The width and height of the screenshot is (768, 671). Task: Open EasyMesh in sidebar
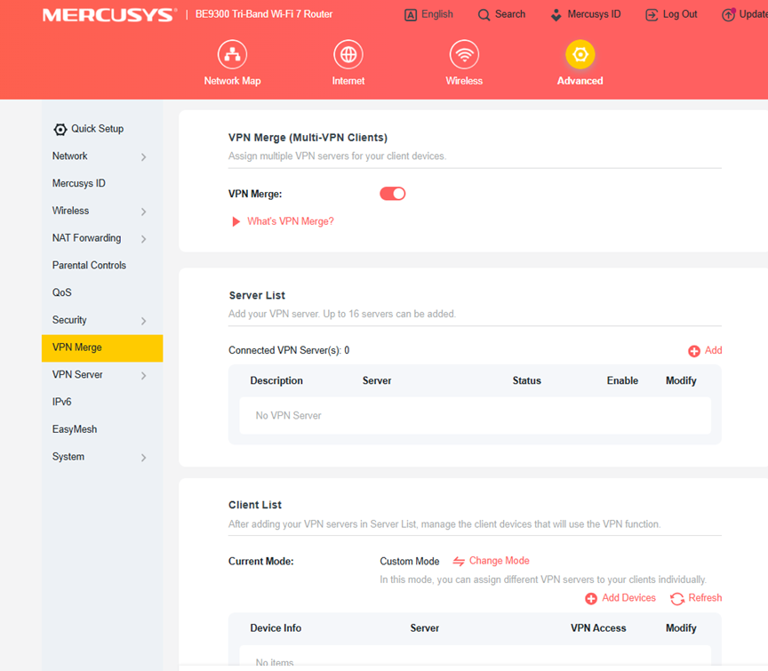coord(75,429)
